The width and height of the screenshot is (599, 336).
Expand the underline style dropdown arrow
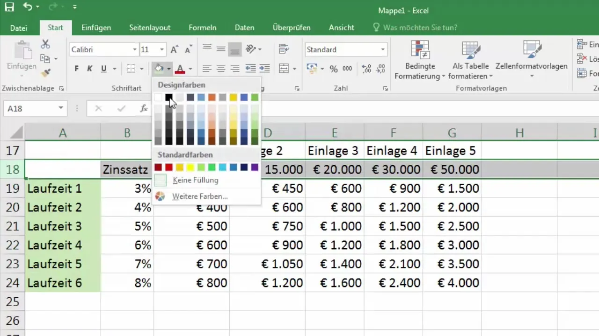(x=114, y=69)
